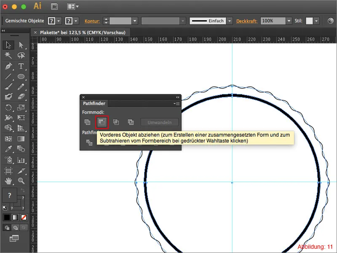Select the Artboard tool
The image size is (337, 253).
[x=8, y=171]
